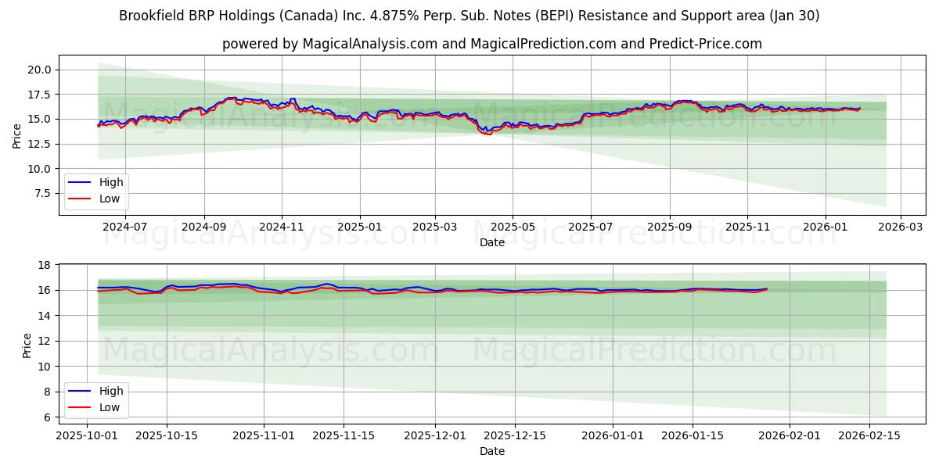This screenshot has height=469, width=939.
Task: Click the '10.0' y-axis tick of the top chart
Action: tap(41, 169)
